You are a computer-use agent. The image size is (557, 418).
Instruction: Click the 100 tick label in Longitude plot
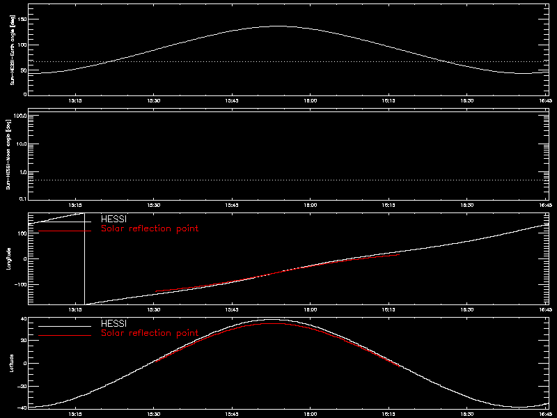(x=23, y=233)
